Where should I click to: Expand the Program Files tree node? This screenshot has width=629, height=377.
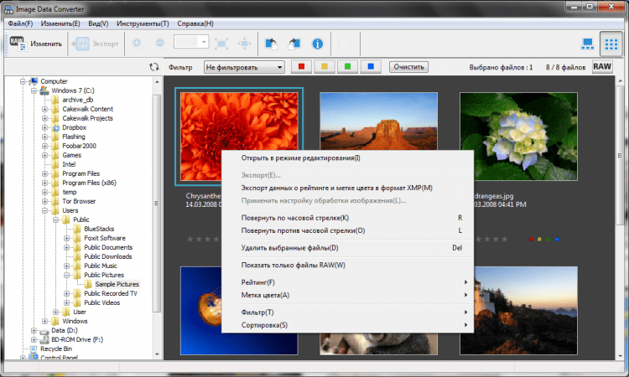pyautogui.click(x=44, y=173)
